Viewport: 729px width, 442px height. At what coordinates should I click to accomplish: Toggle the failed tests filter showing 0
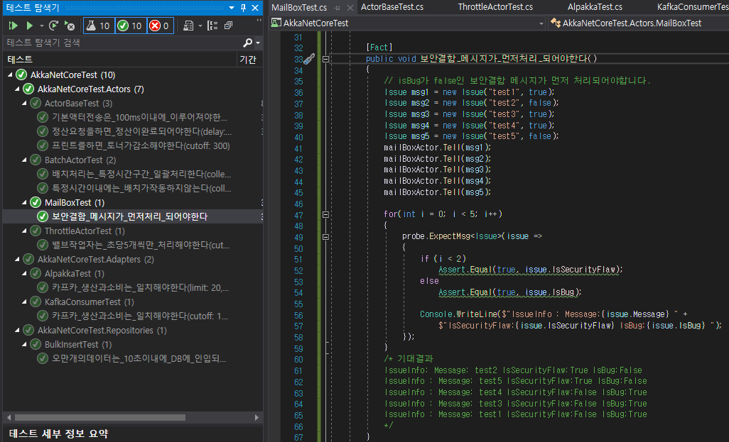[159, 26]
